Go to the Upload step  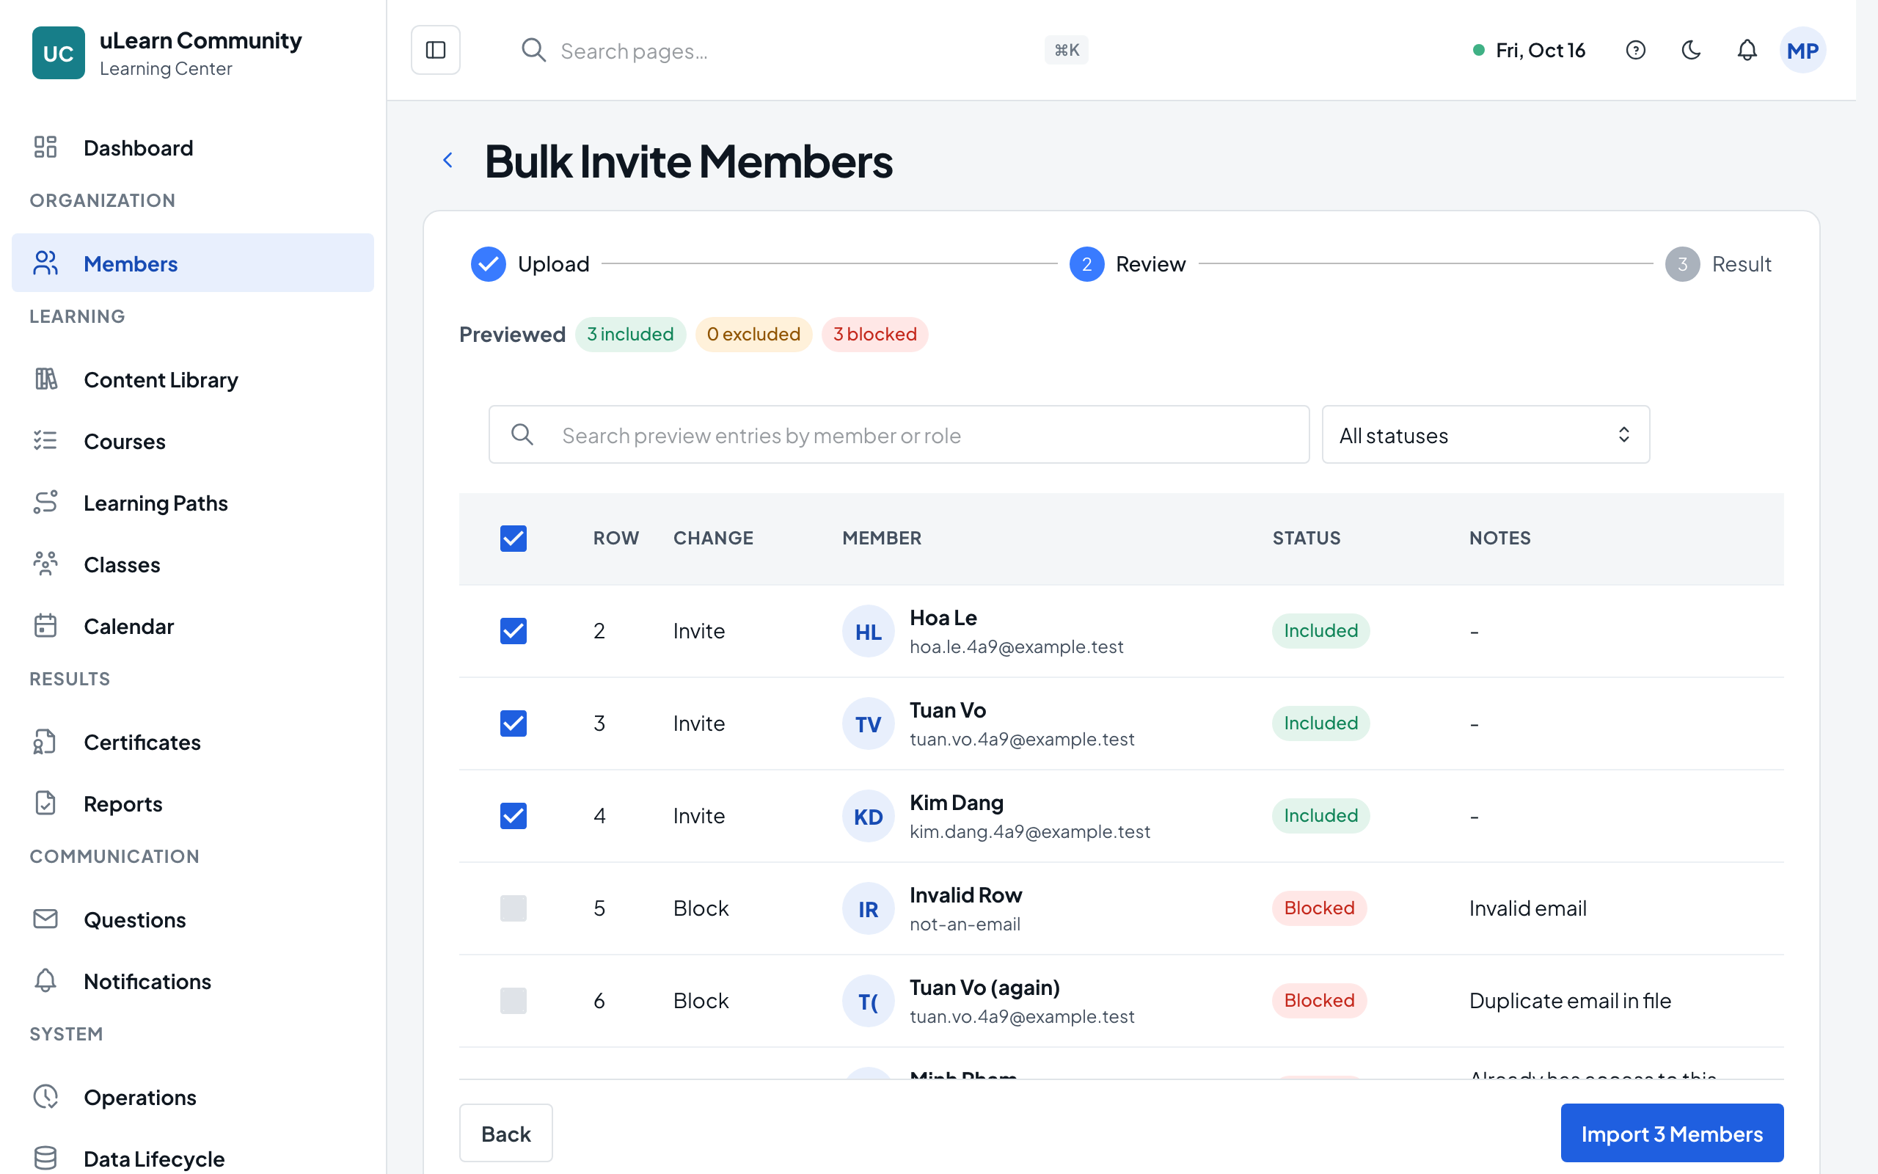coord(530,264)
